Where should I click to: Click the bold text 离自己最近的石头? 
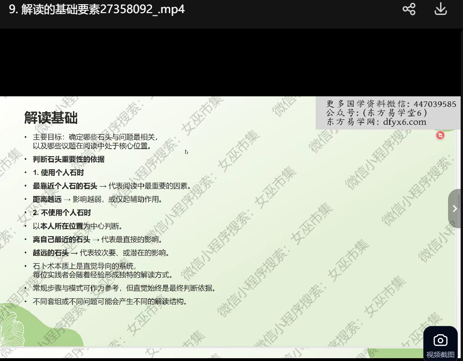pyautogui.click(x=61, y=239)
